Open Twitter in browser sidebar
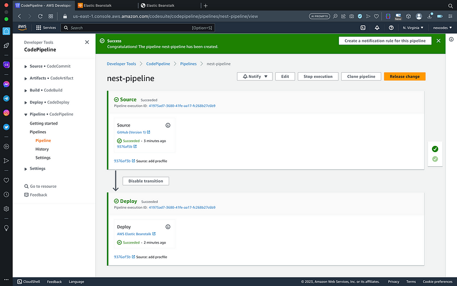 (6, 127)
